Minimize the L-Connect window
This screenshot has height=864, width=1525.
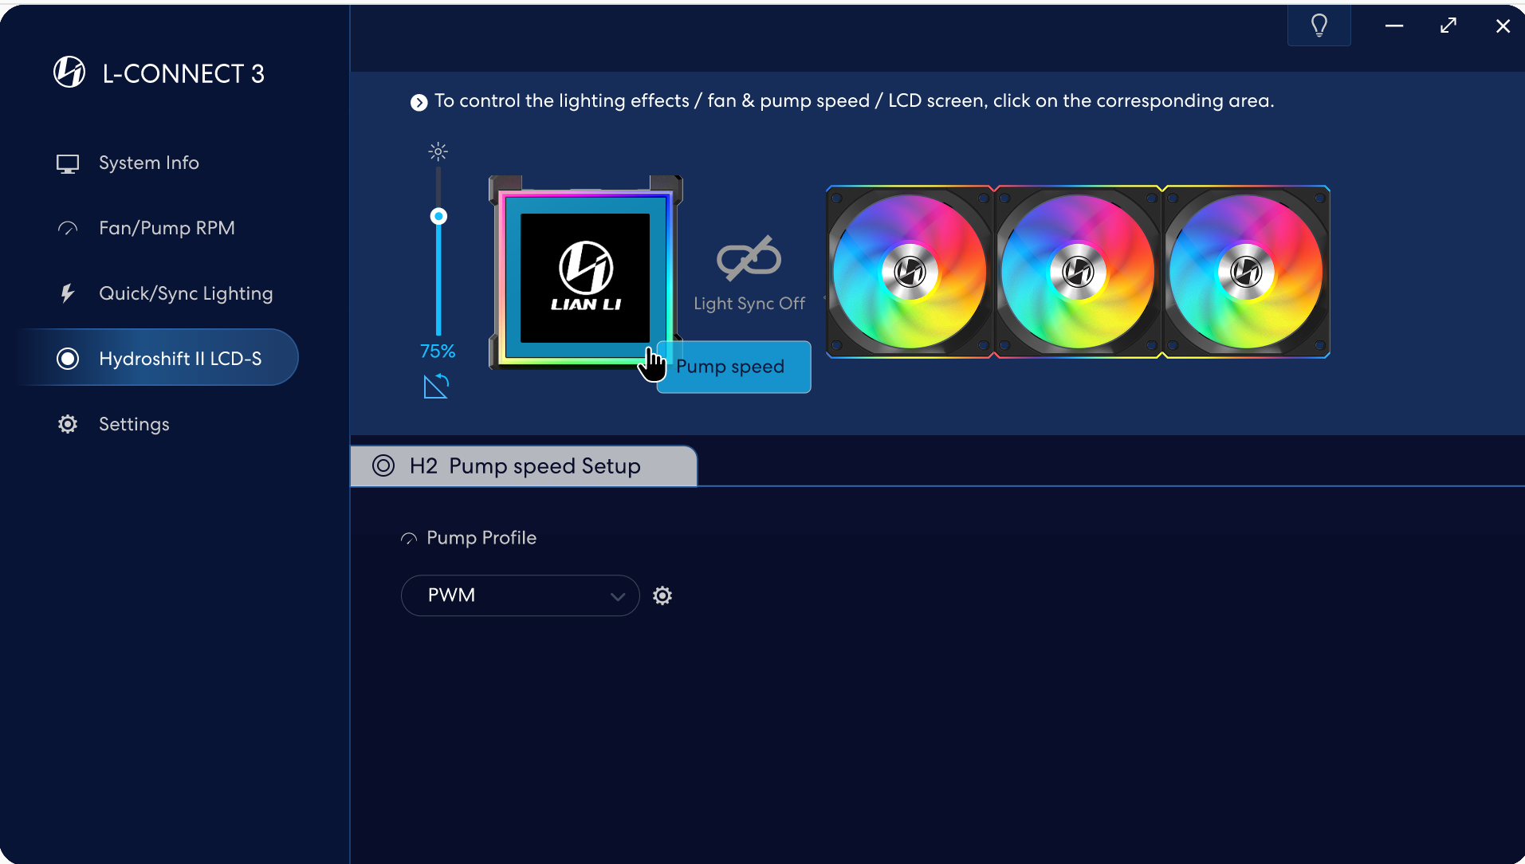pyautogui.click(x=1394, y=26)
